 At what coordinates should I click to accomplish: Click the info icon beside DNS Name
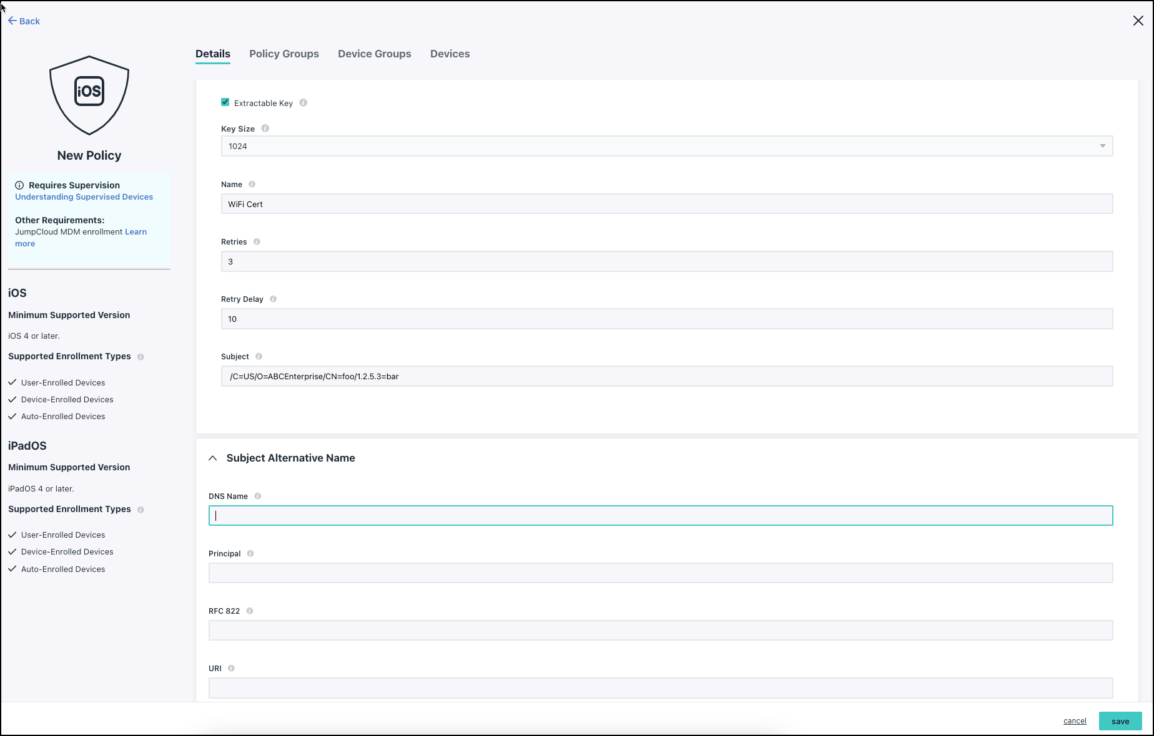pyautogui.click(x=258, y=496)
